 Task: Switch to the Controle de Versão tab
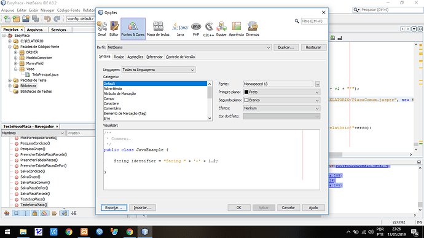tap(181, 57)
